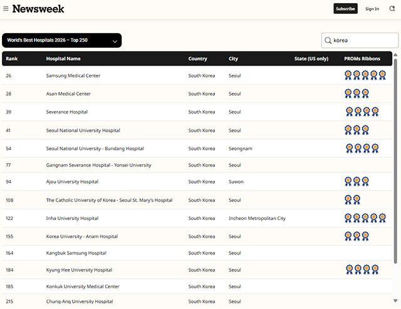Select the Asan Medical Center row

69,94
